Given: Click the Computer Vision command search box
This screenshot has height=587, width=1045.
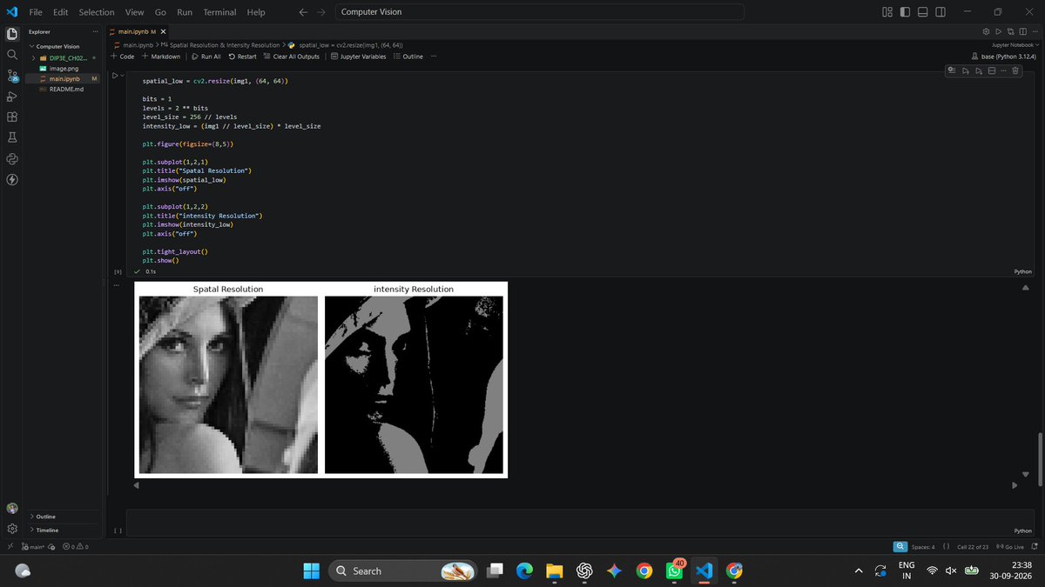Looking at the screenshot, I should pyautogui.click(x=540, y=12).
